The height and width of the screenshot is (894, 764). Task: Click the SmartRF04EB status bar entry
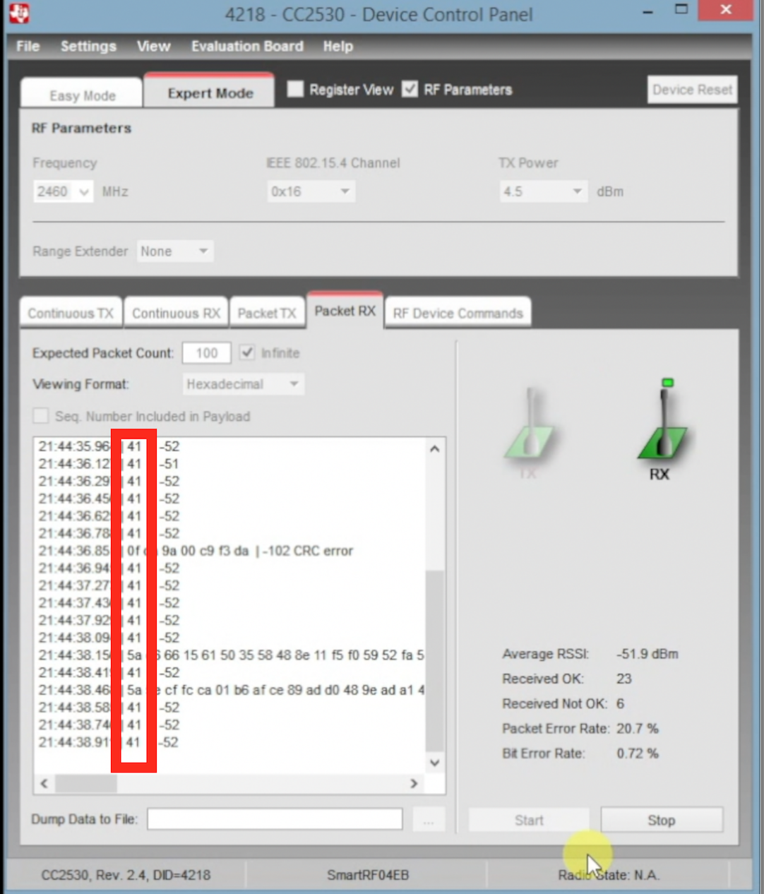click(368, 875)
